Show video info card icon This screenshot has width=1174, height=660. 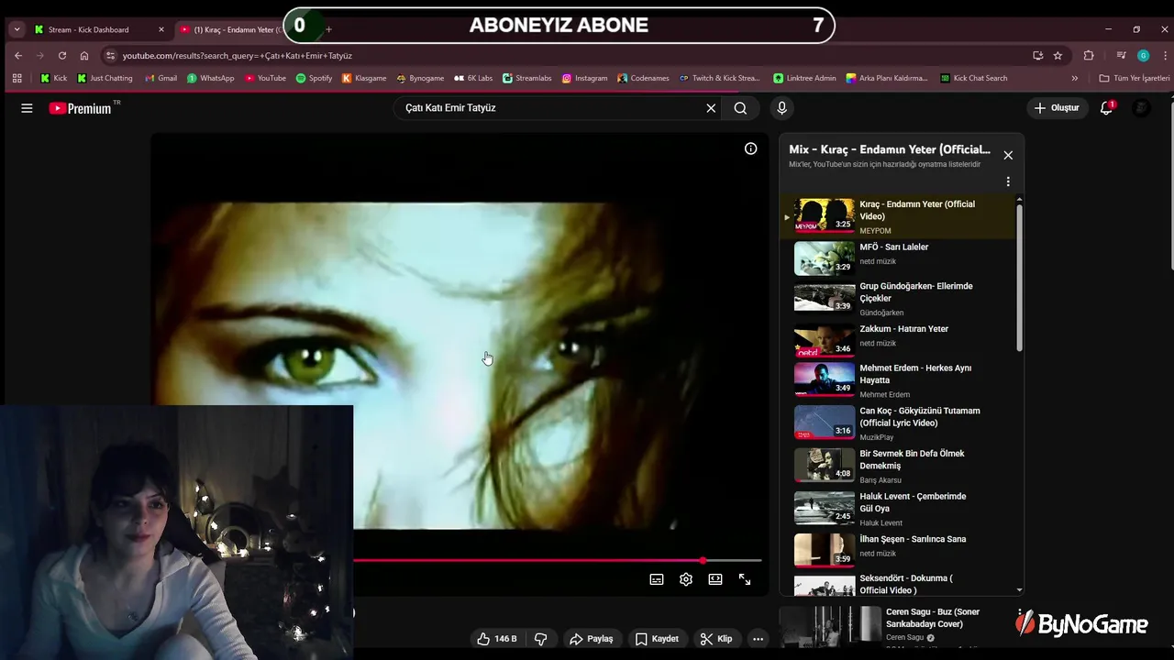(x=750, y=148)
